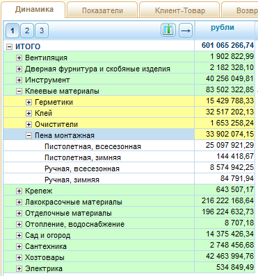This screenshot has width=258, height=276.
Task: Click the right arrow button in header
Action: click(186, 31)
